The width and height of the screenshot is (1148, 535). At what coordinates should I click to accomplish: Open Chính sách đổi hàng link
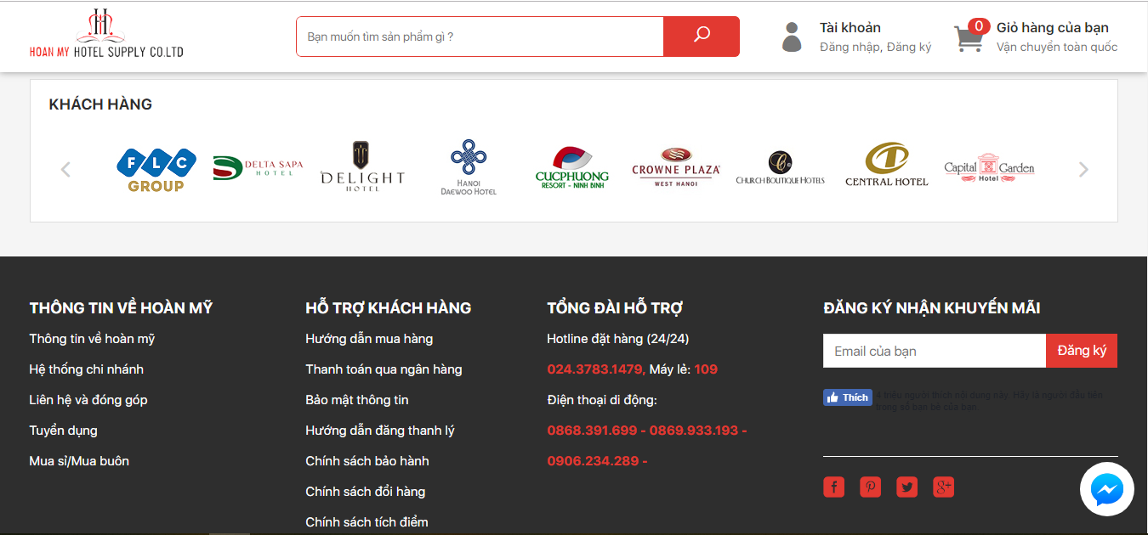coord(366,492)
